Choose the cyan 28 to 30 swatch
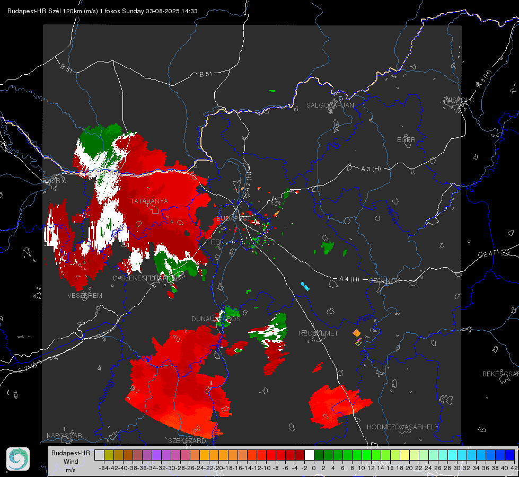This screenshot has height=477, width=519. 453,455
